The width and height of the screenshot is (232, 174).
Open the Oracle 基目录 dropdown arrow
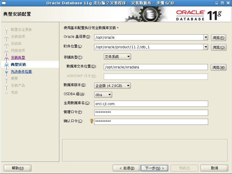click(206, 38)
